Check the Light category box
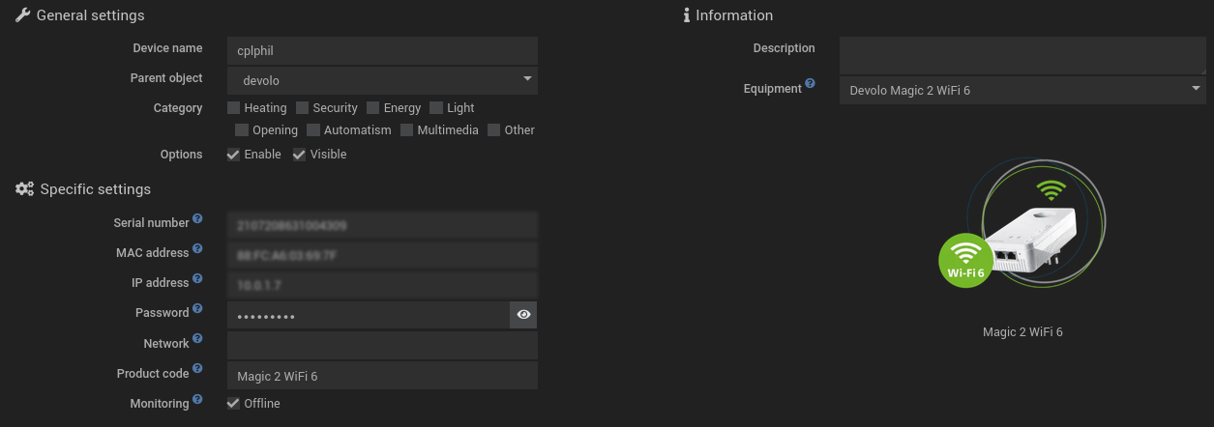 (436, 108)
